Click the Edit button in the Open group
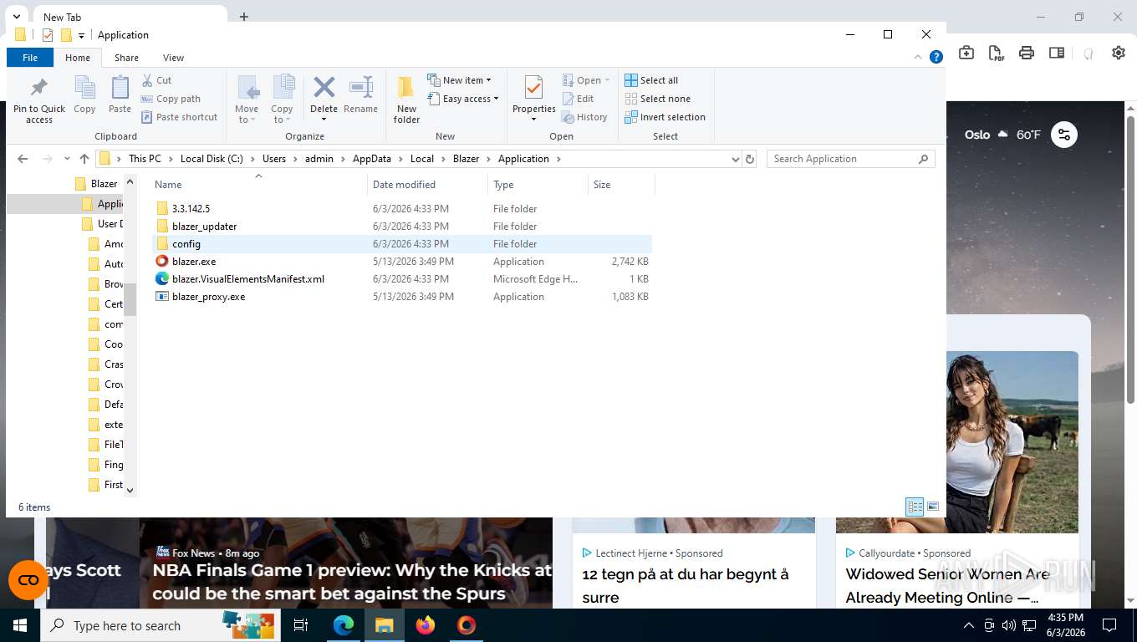 point(578,99)
